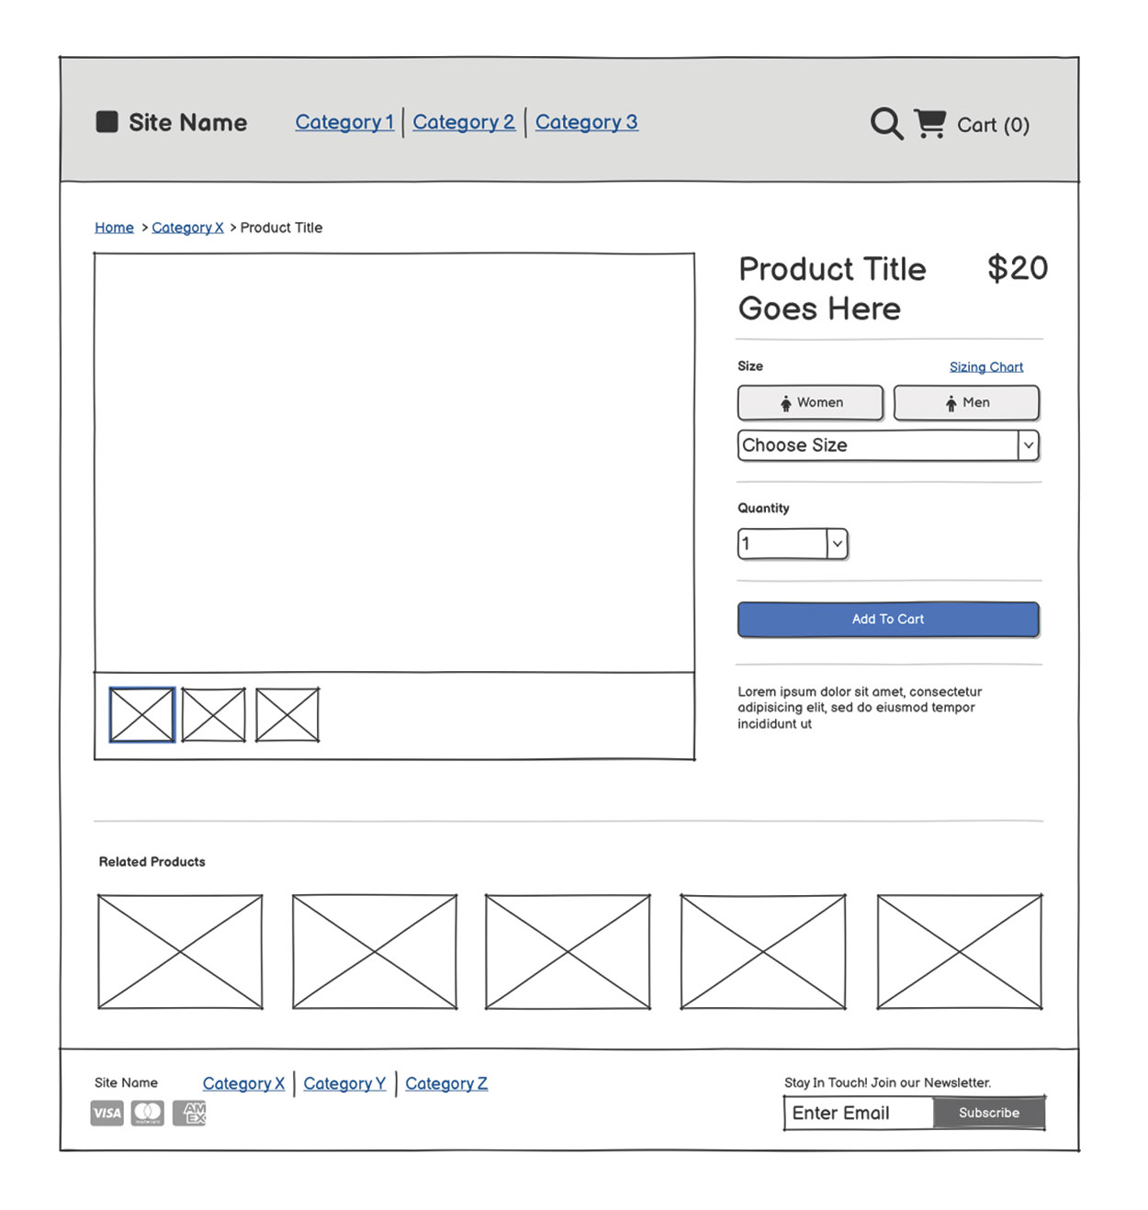Select the Women size toggle
1148x1210 pixels.
tap(810, 403)
